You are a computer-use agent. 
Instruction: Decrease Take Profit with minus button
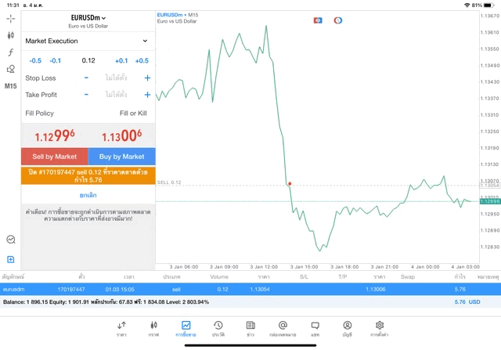point(86,95)
